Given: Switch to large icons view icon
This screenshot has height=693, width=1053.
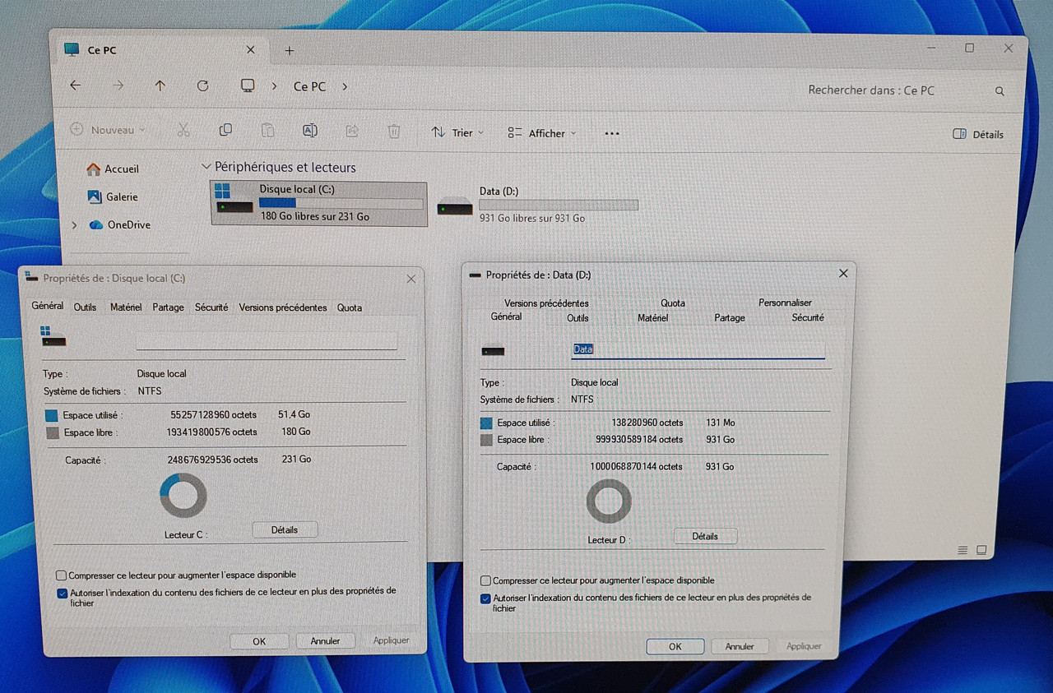Looking at the screenshot, I should [981, 549].
